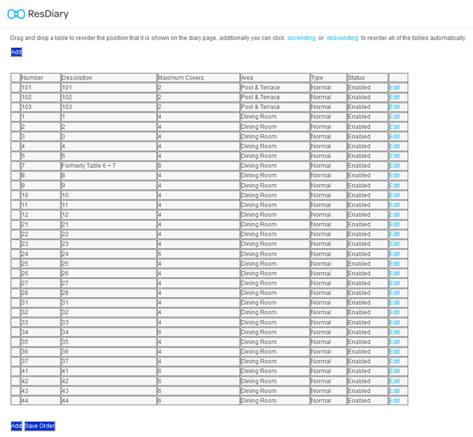This screenshot has width=473, height=437.
Task: Click the Status column header
Action: (x=367, y=78)
